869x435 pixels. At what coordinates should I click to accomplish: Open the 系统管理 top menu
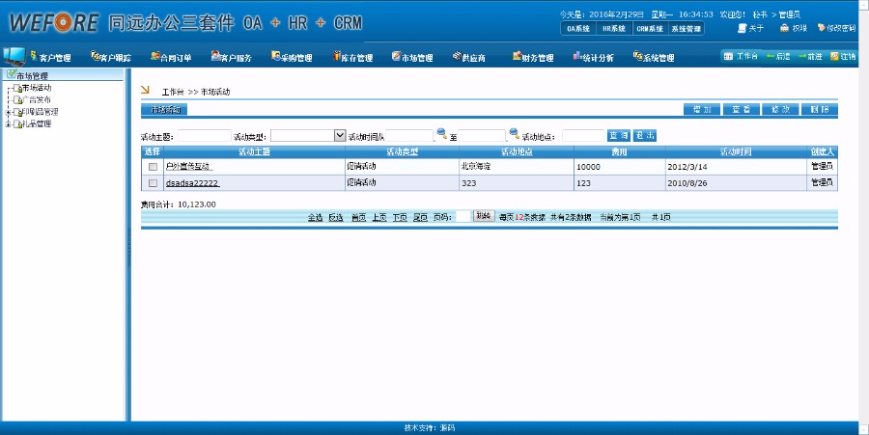[x=654, y=57]
